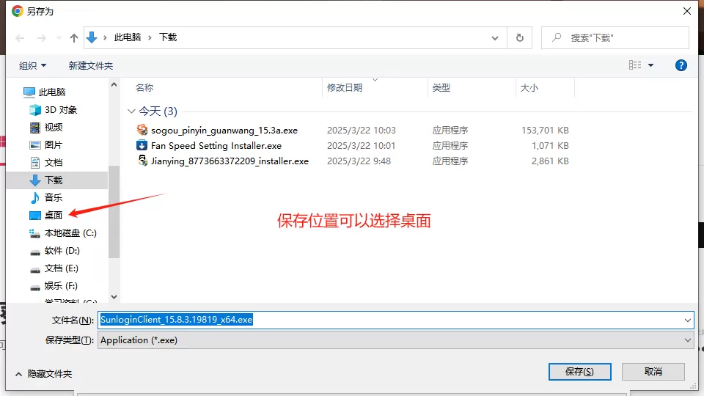Click the Downloads icon in address bar
Viewport: 704px width, 396px height.
(92, 37)
